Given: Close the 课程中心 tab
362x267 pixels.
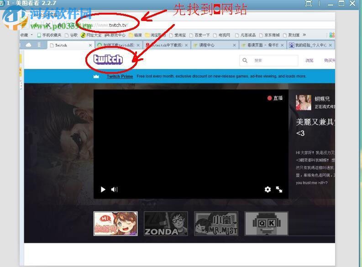Looking at the screenshot, I should coord(234,45).
